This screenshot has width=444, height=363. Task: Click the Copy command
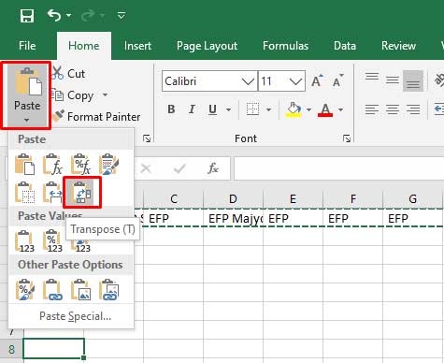pyautogui.click(x=74, y=95)
